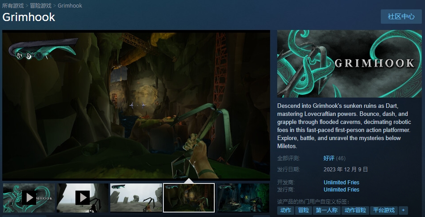Click the 发行商 label

click(x=286, y=190)
